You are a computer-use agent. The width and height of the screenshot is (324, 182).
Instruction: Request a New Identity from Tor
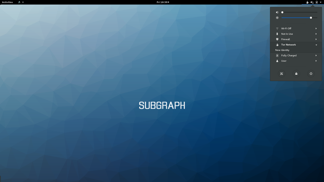[282, 50]
